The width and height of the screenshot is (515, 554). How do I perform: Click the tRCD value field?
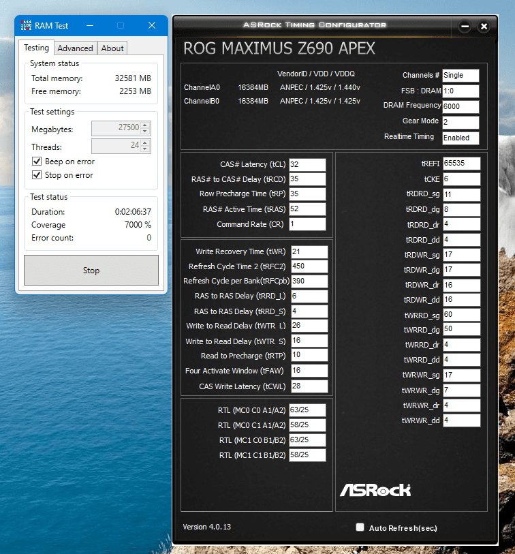[307, 179]
